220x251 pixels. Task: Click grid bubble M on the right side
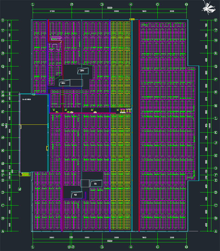point(216,106)
